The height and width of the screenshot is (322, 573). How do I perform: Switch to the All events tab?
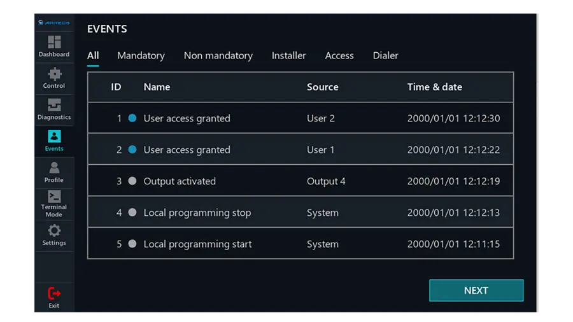point(93,55)
